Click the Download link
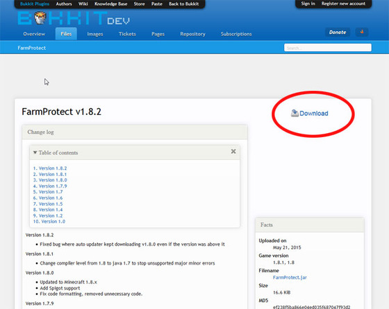 coord(314,114)
